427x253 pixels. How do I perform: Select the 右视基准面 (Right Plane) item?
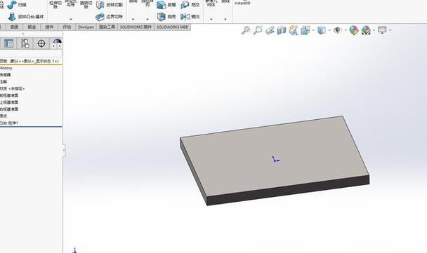click(x=9, y=109)
